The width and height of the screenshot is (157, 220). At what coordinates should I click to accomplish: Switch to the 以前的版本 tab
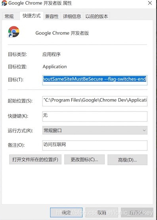[97, 16]
